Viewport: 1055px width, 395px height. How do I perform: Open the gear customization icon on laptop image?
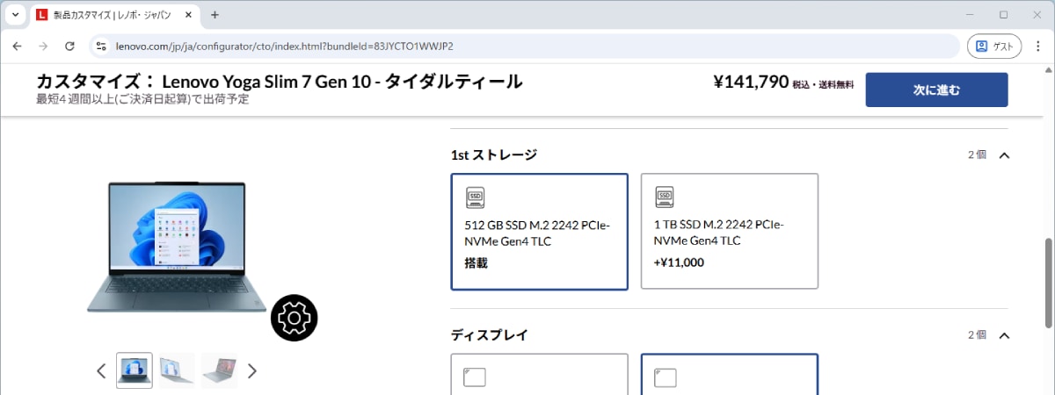tap(295, 319)
